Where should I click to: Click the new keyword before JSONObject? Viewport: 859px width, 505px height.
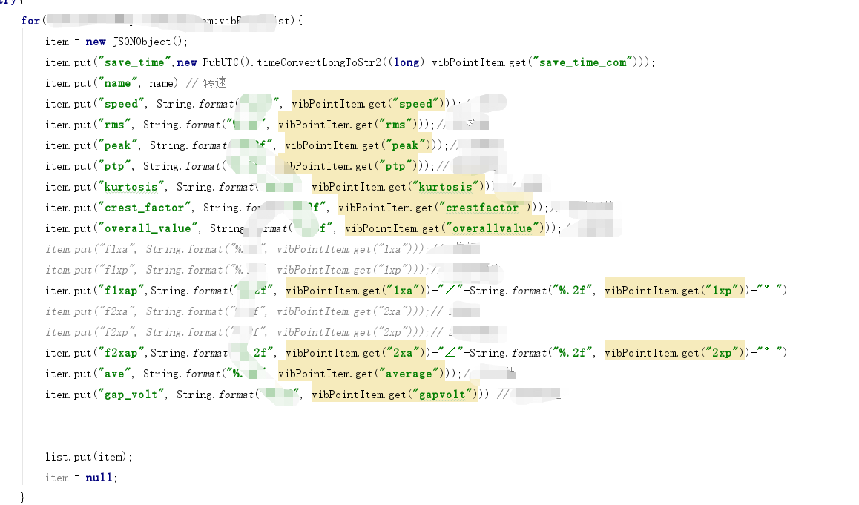(96, 42)
